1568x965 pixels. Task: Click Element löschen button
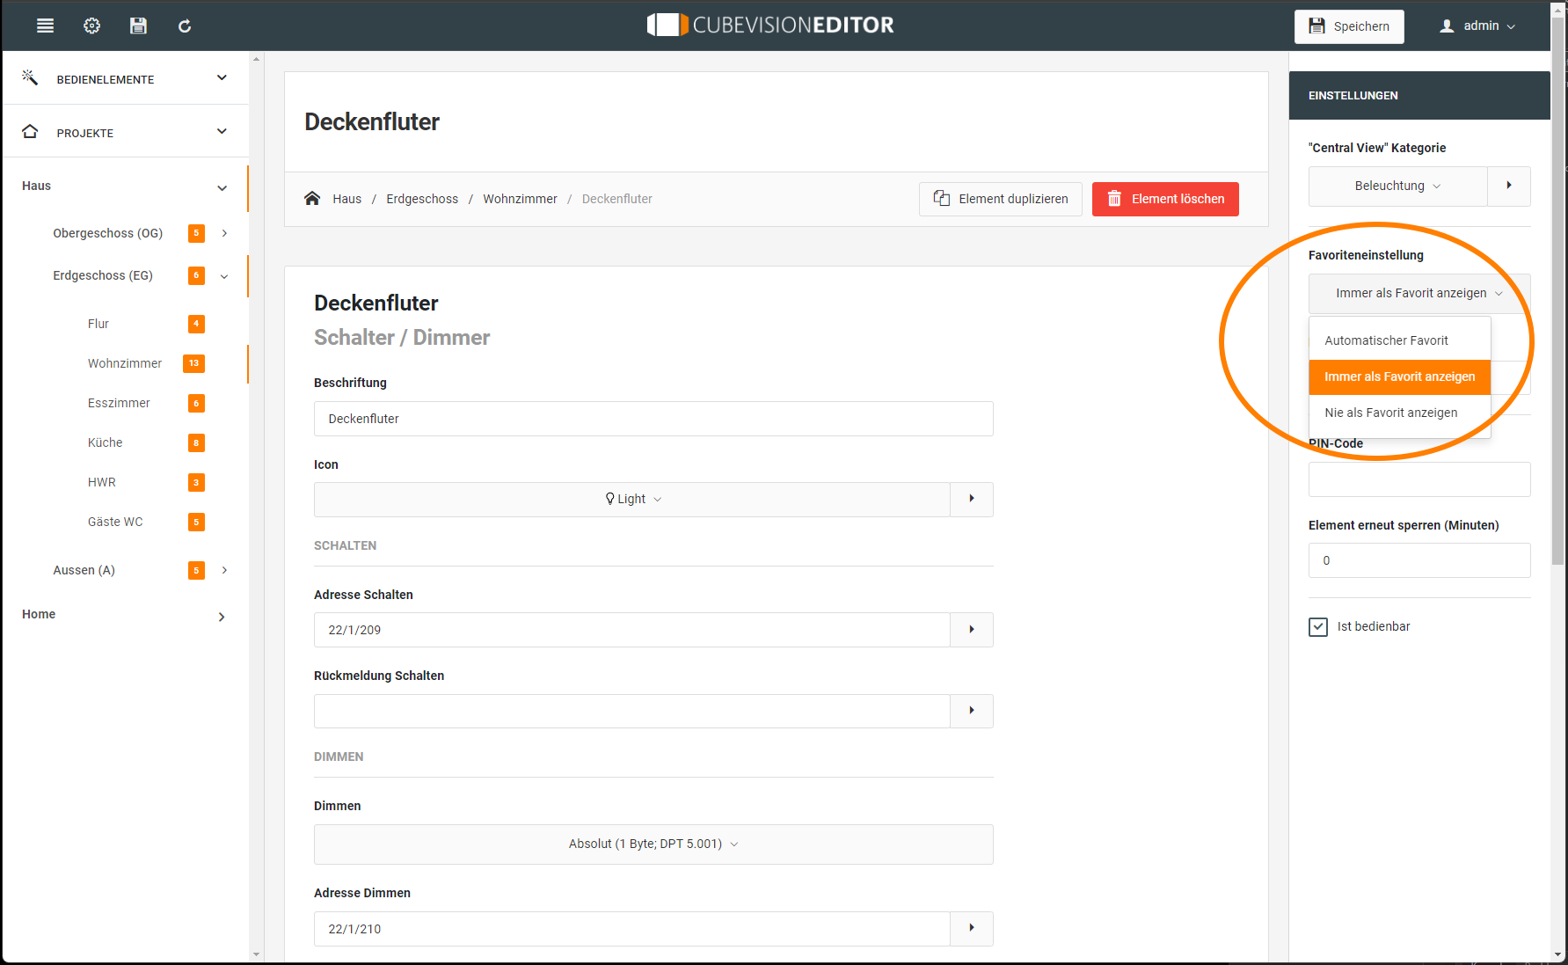coord(1165,199)
